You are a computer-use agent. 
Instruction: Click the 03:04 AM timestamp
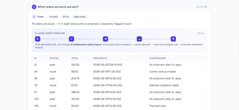coord(202,7)
